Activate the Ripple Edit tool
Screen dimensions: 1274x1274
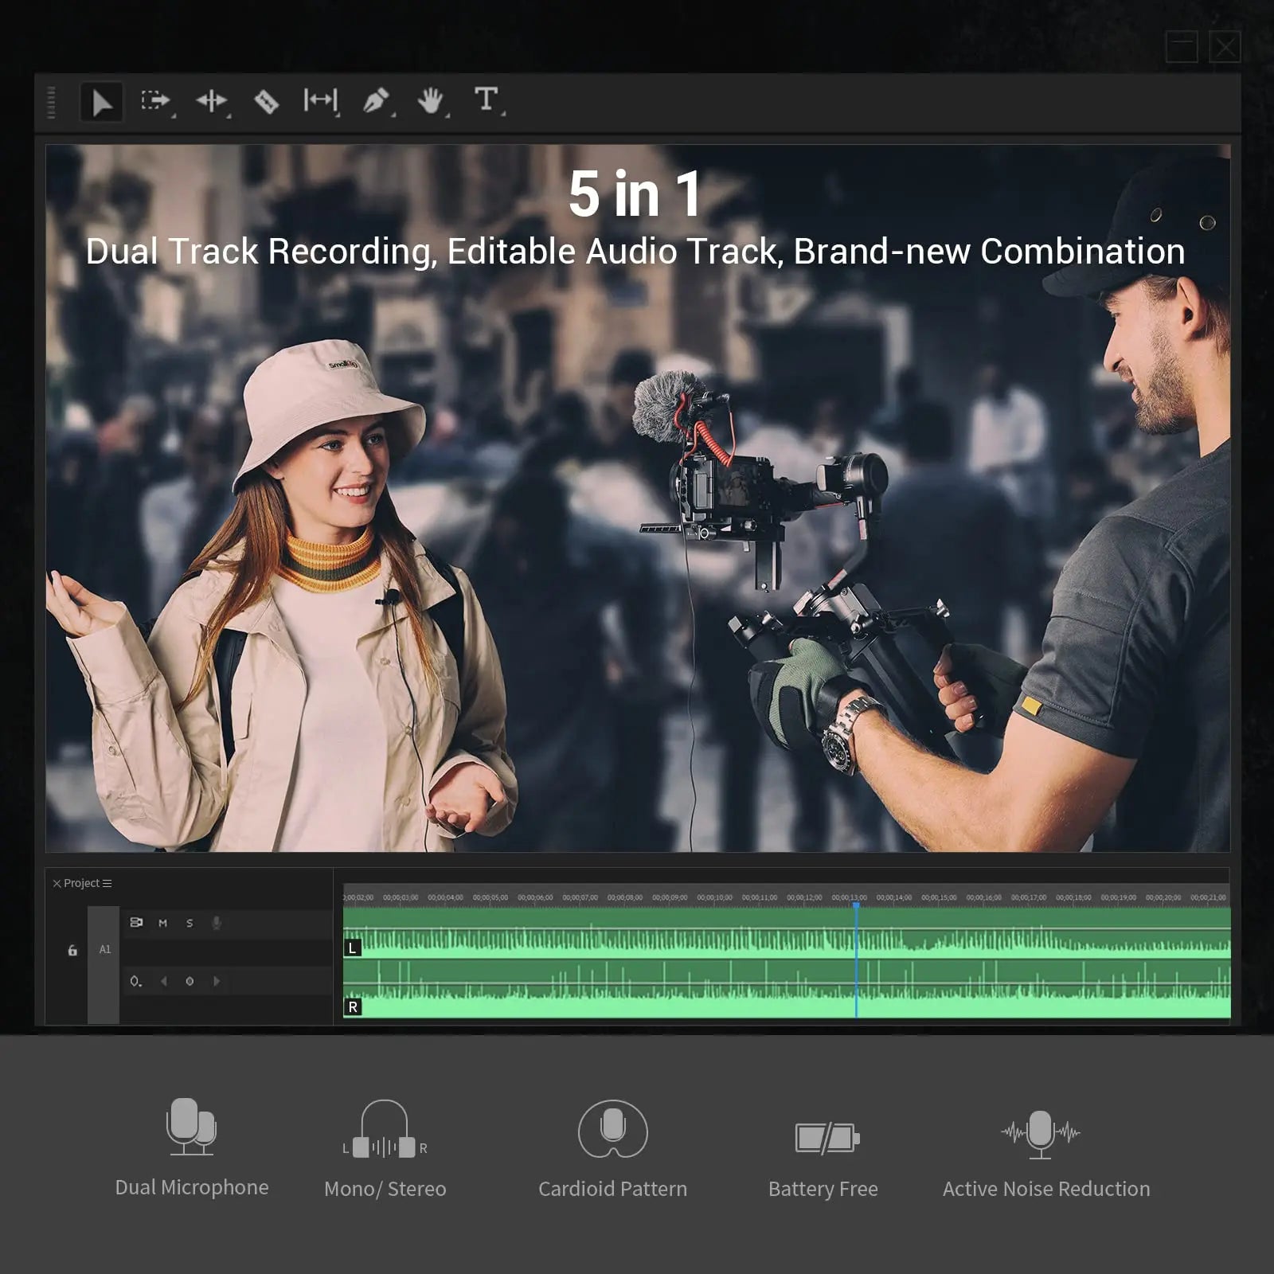click(x=213, y=102)
